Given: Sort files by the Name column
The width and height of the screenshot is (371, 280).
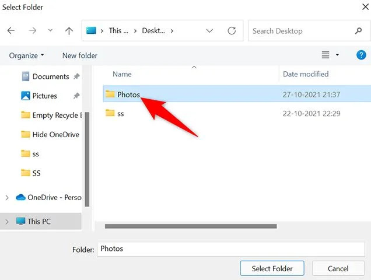Looking at the screenshot, I should [x=122, y=74].
